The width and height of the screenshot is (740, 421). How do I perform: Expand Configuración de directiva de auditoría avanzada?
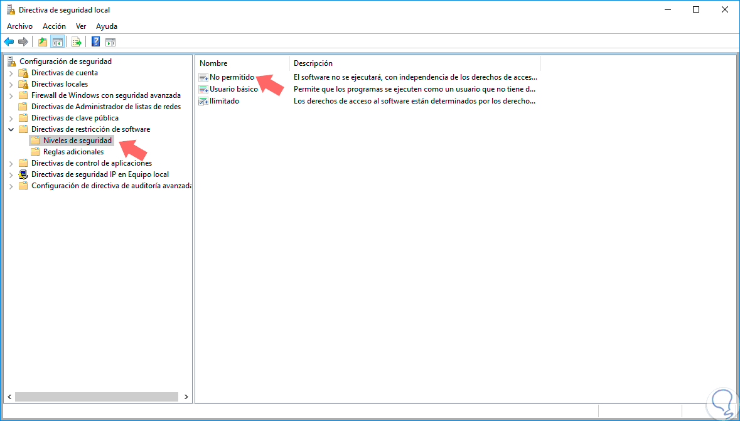click(x=11, y=186)
